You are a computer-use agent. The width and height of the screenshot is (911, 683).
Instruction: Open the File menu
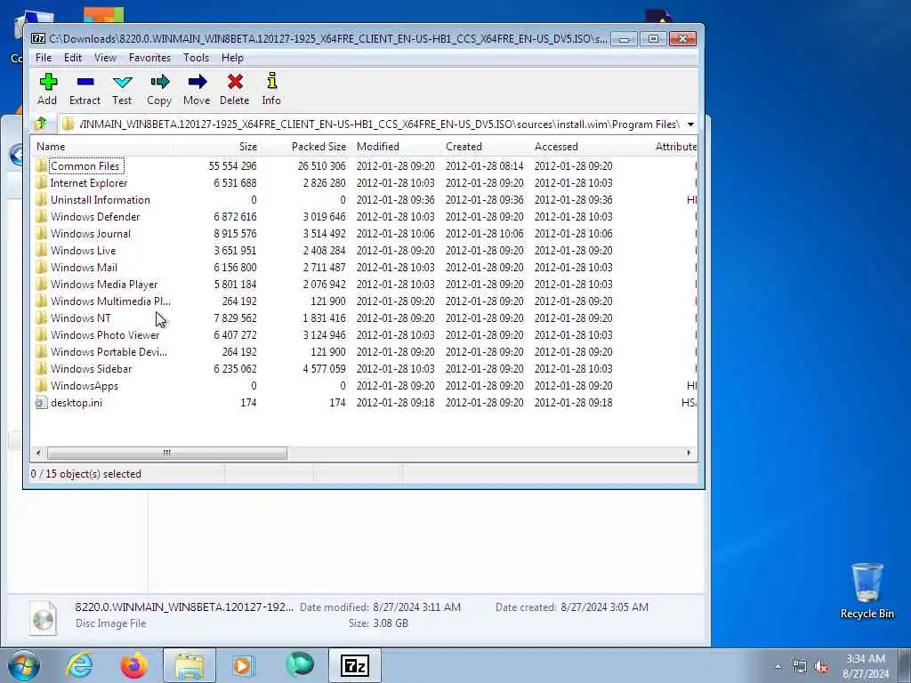[44, 58]
